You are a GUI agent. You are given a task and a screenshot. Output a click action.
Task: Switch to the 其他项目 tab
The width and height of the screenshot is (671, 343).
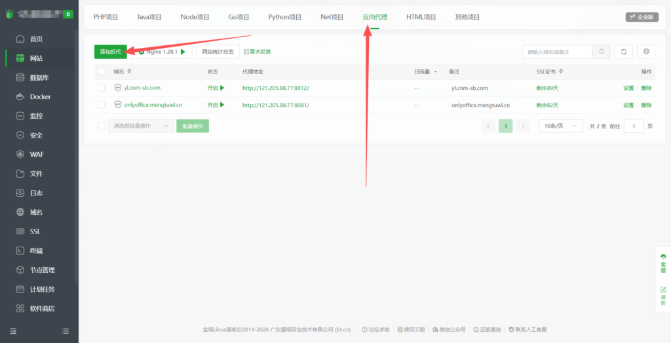(467, 17)
